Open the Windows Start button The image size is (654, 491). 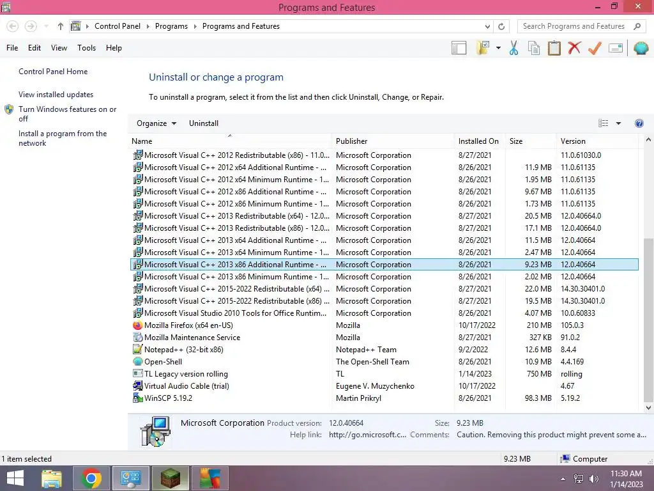[15, 478]
